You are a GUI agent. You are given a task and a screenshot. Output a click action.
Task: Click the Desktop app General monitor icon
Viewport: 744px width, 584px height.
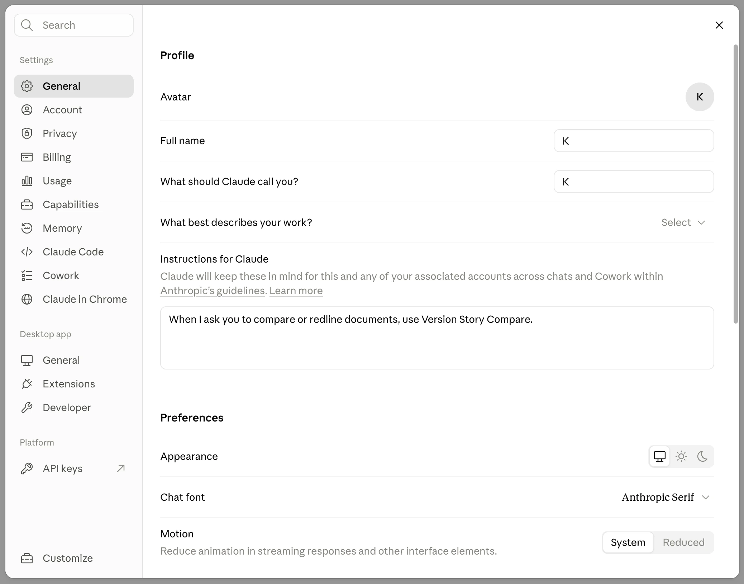click(27, 360)
